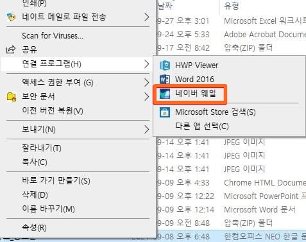This screenshot has width=306, height=242.
Task: Click the Microsoft Store bag icon
Action: 165,112
